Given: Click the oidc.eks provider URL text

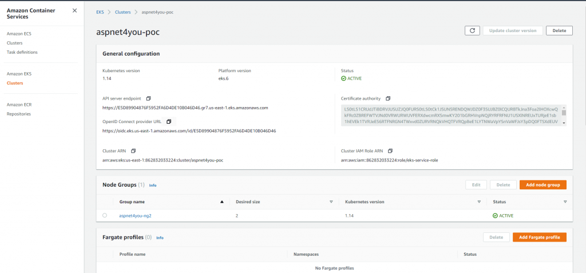Looking at the screenshot, I should click(x=189, y=131).
